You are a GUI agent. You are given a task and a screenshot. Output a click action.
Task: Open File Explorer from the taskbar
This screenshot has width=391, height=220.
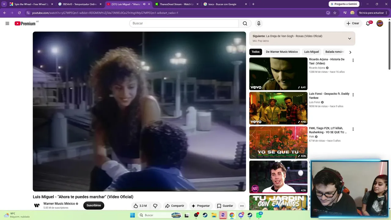214,215
